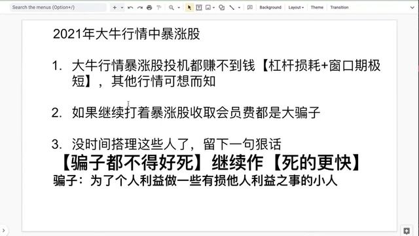419x236 pixels.
Task: Click the title text 2021年大牛行情中暴涨股
Action: [126, 34]
